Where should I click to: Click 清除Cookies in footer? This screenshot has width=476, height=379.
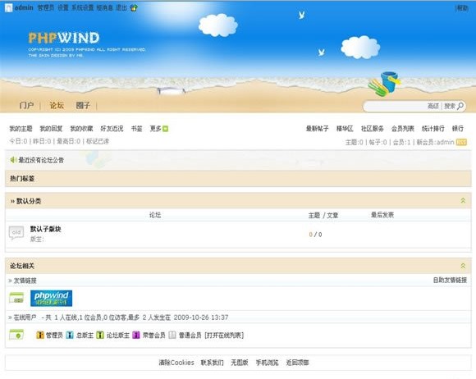[176, 363]
